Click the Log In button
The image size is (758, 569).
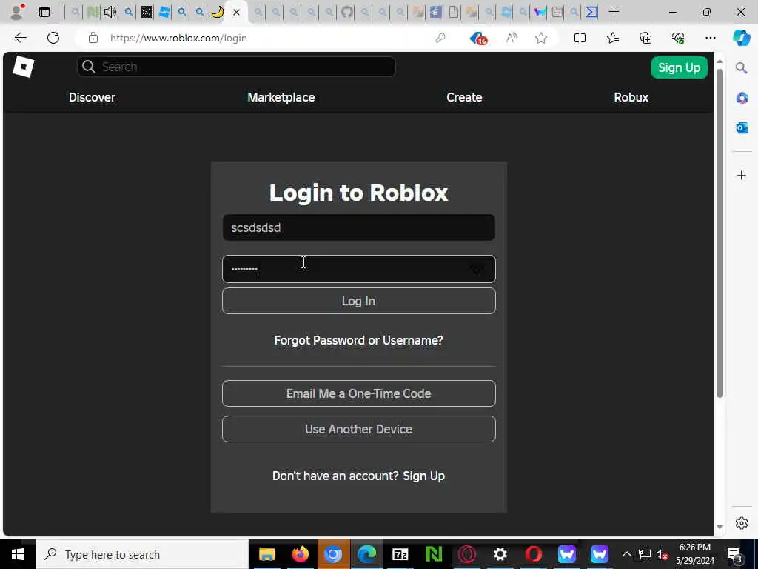[359, 301]
